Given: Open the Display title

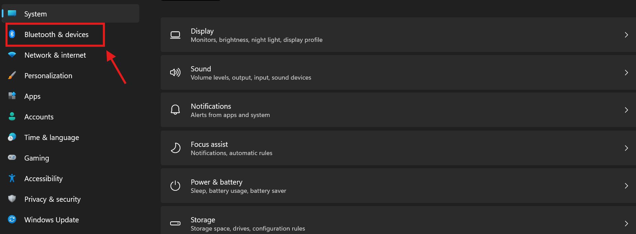Looking at the screenshot, I should click(x=202, y=31).
